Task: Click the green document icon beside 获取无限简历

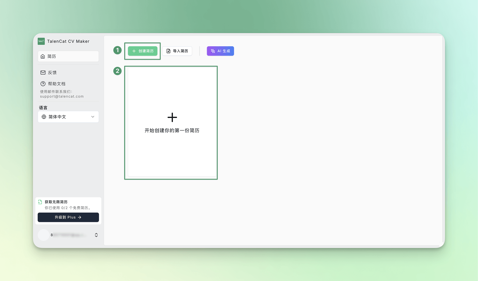Action: tap(40, 202)
